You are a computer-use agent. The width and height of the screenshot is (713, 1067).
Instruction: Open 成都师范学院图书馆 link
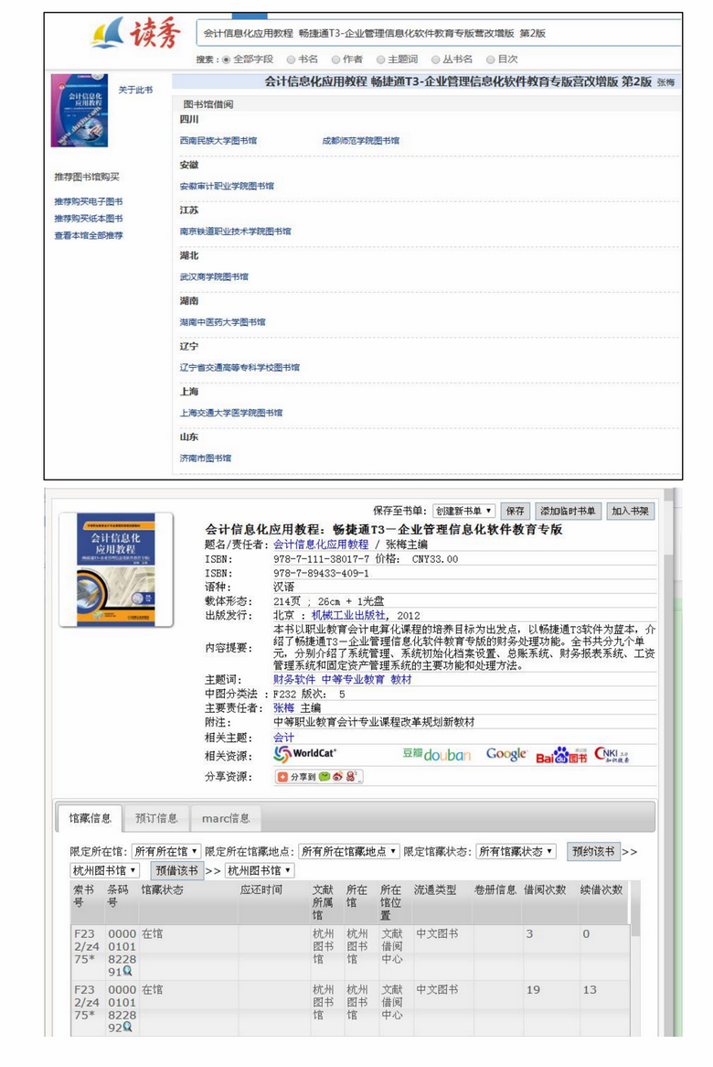tap(361, 140)
